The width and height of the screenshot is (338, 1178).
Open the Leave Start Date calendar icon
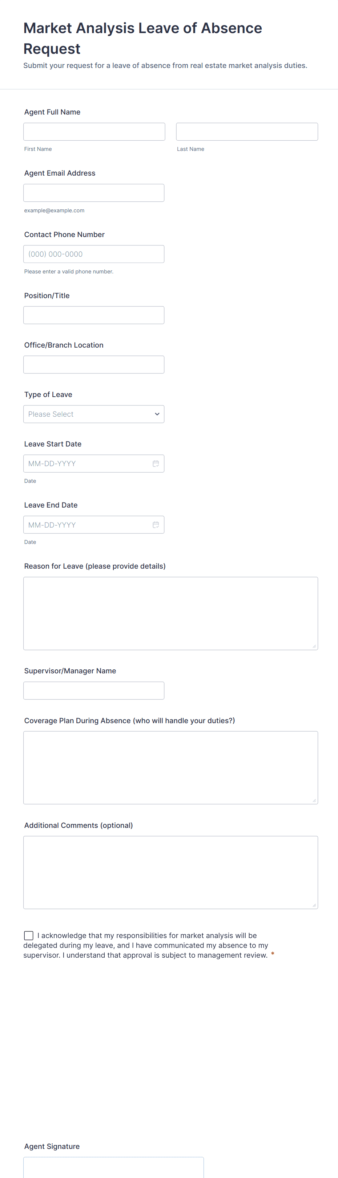pyautogui.click(x=156, y=463)
